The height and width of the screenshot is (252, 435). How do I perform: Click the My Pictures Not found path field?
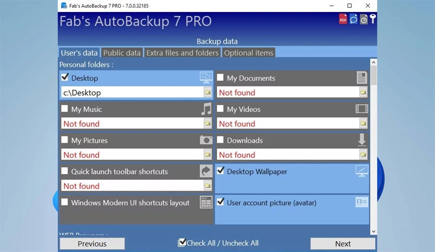point(133,155)
